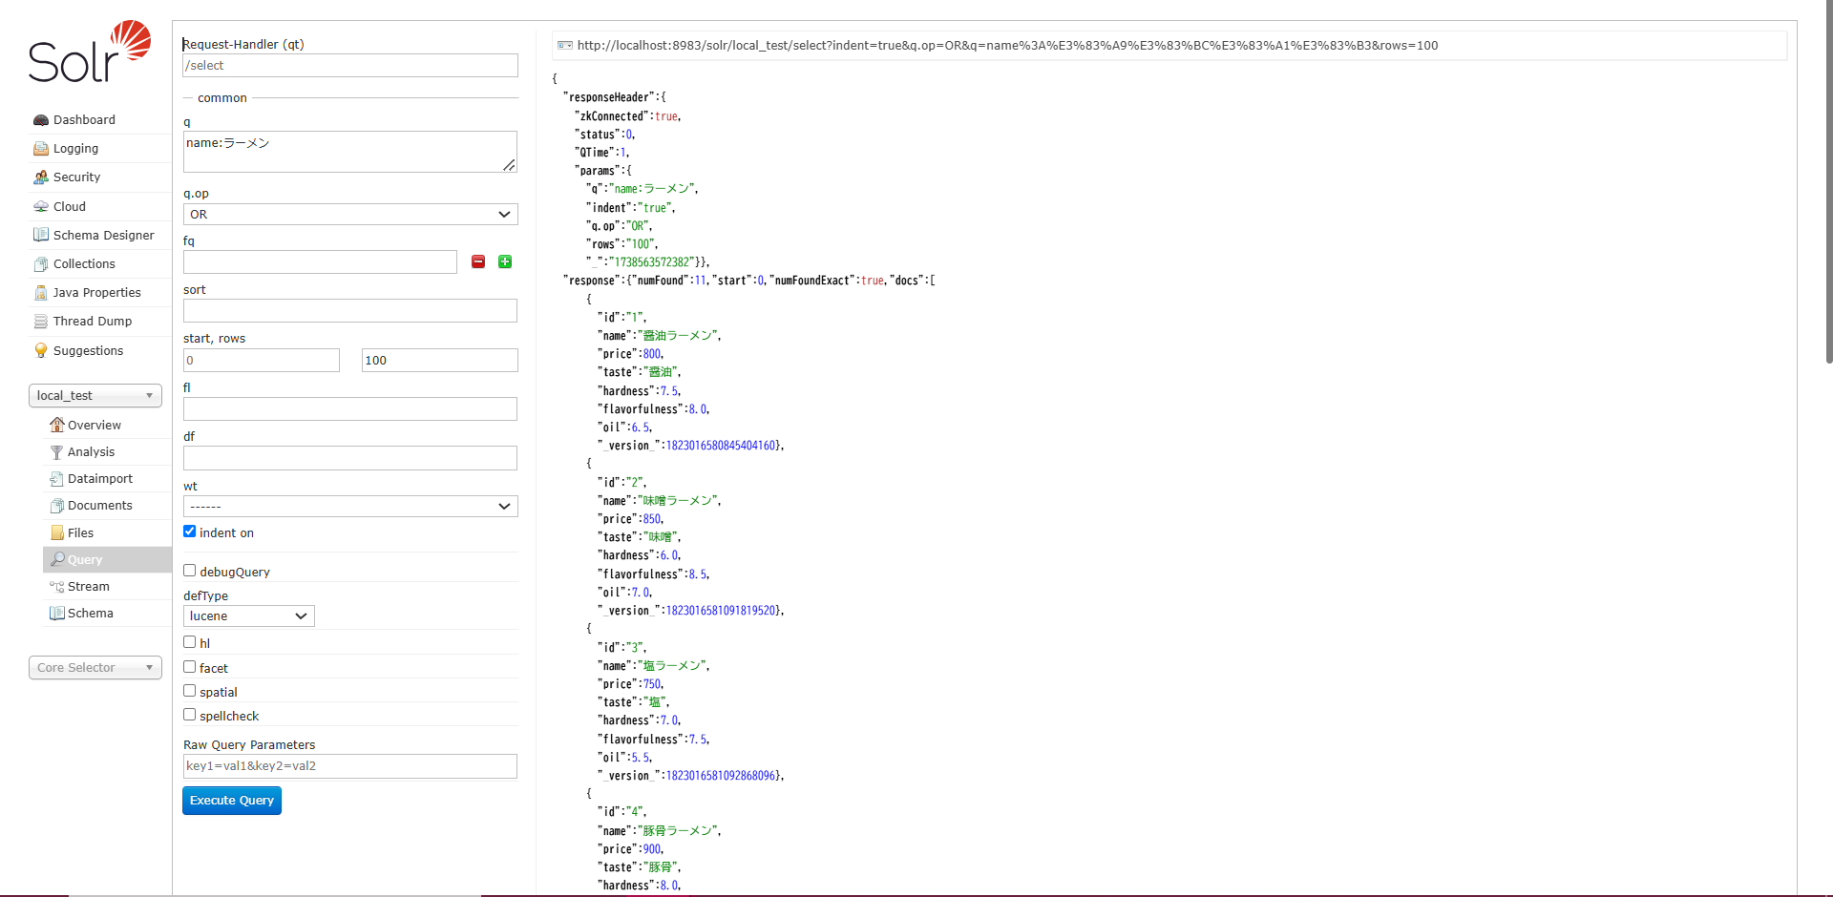Open the Files submenu link
The width and height of the screenshot is (1833, 897).
click(x=81, y=533)
